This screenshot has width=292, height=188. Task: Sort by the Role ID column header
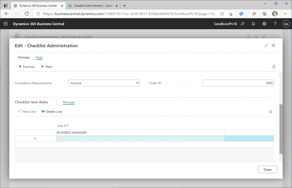[63, 126]
